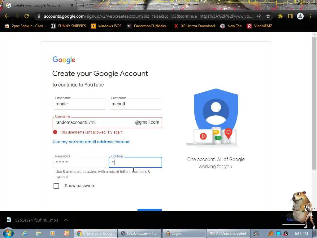
Task: Click the First name field
Action: pos(79,104)
